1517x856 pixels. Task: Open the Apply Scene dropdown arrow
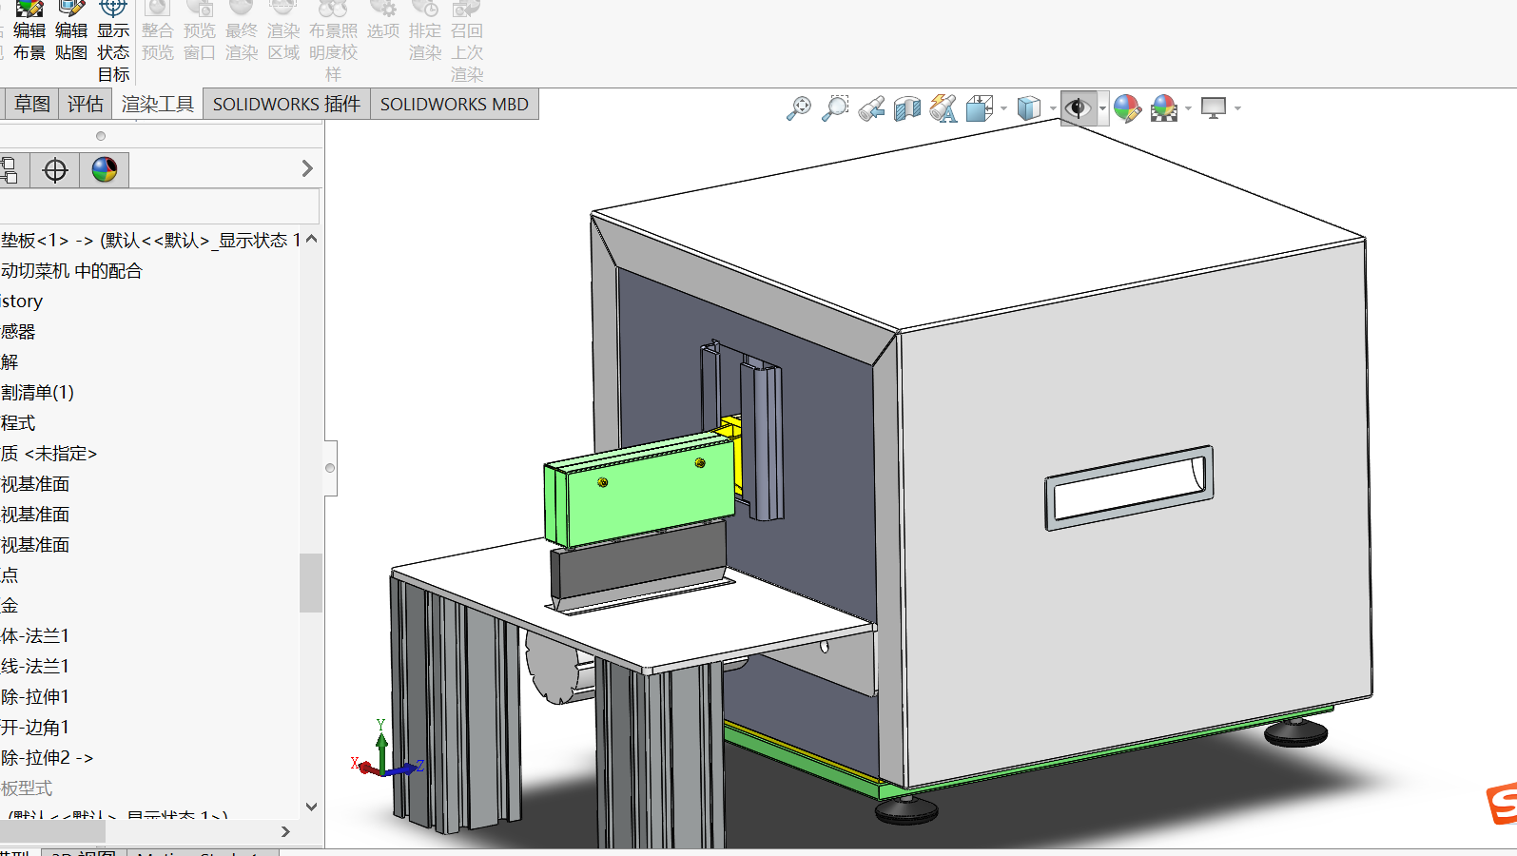(1188, 109)
